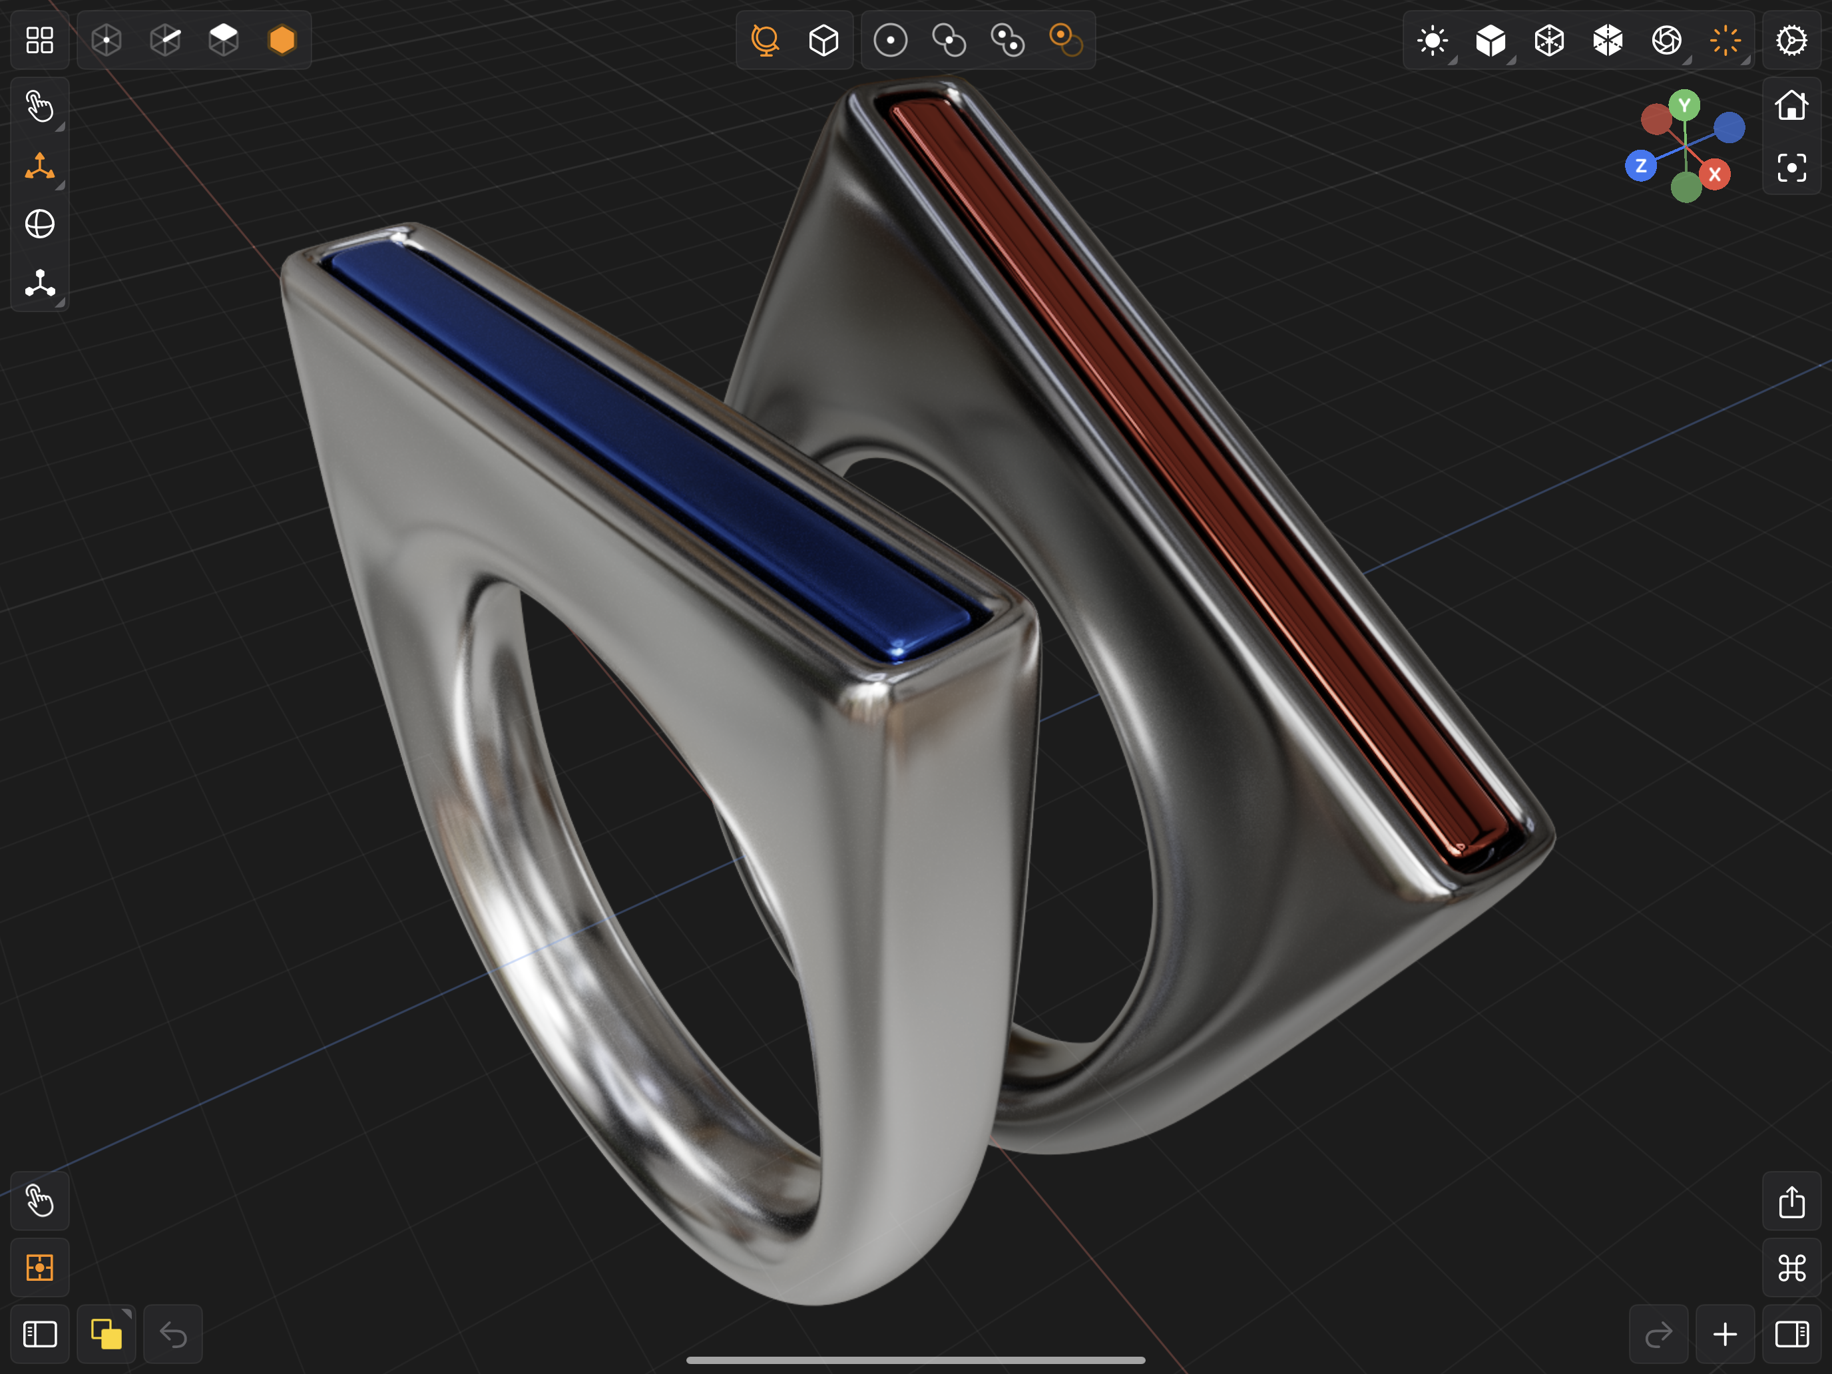
Task: Redo the last action
Action: (1659, 1334)
